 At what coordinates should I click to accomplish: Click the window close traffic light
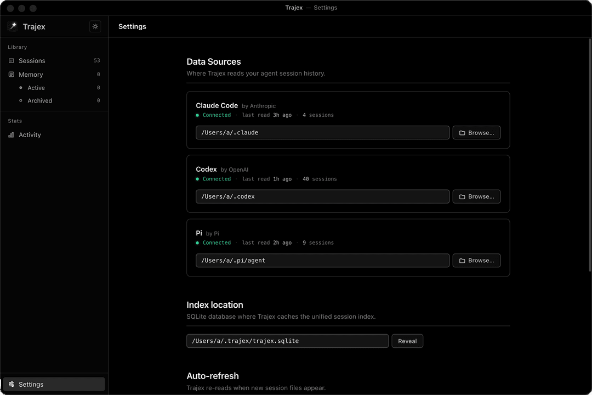(10, 8)
